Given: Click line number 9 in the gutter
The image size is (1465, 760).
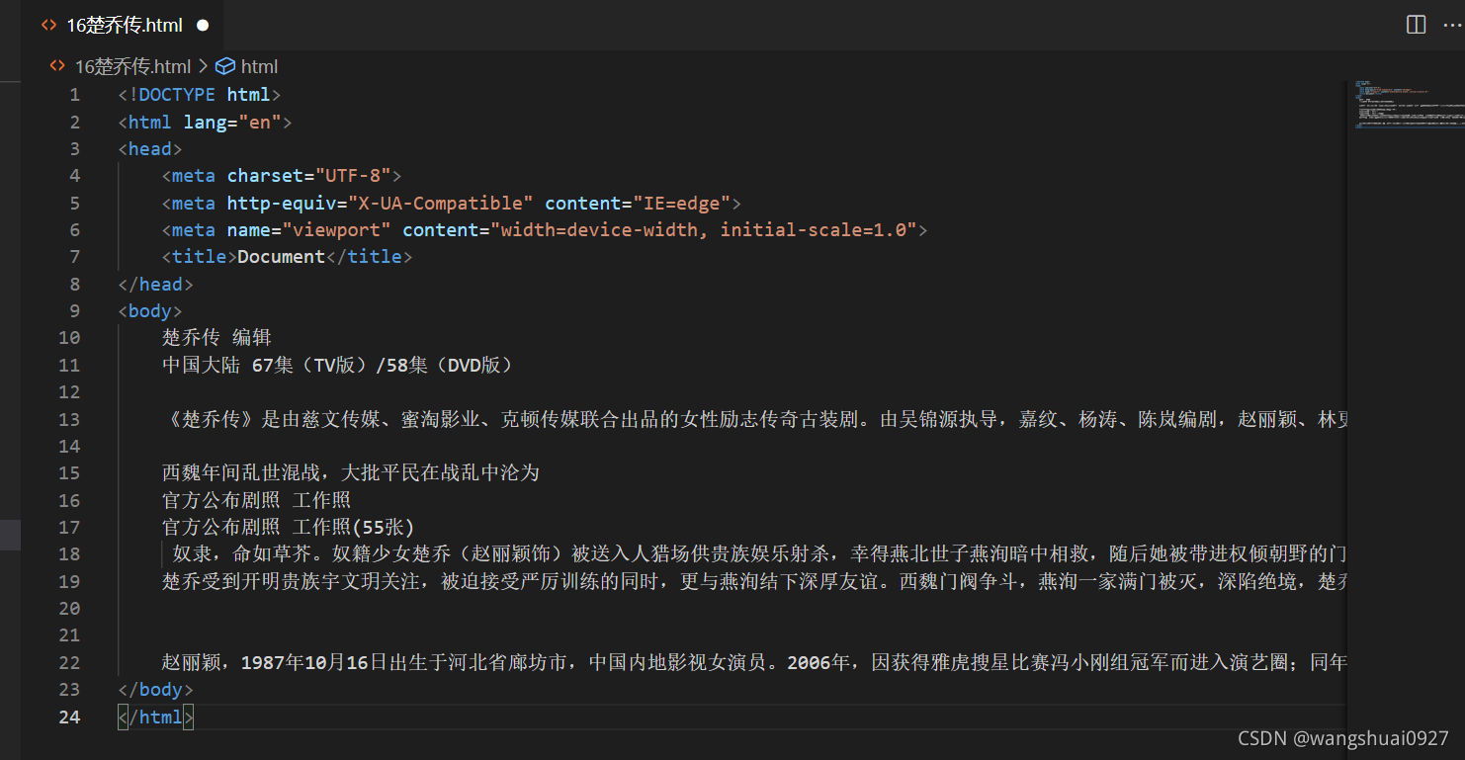Looking at the screenshot, I should [x=74, y=310].
